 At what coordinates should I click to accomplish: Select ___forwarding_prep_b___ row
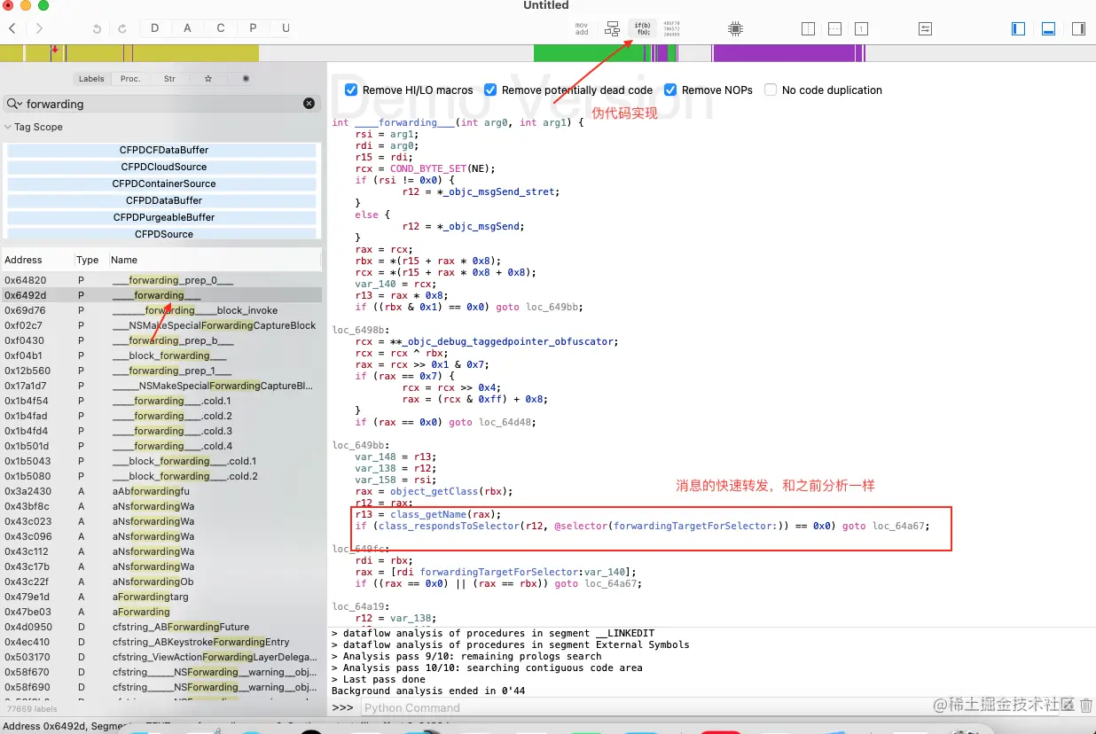click(160, 340)
